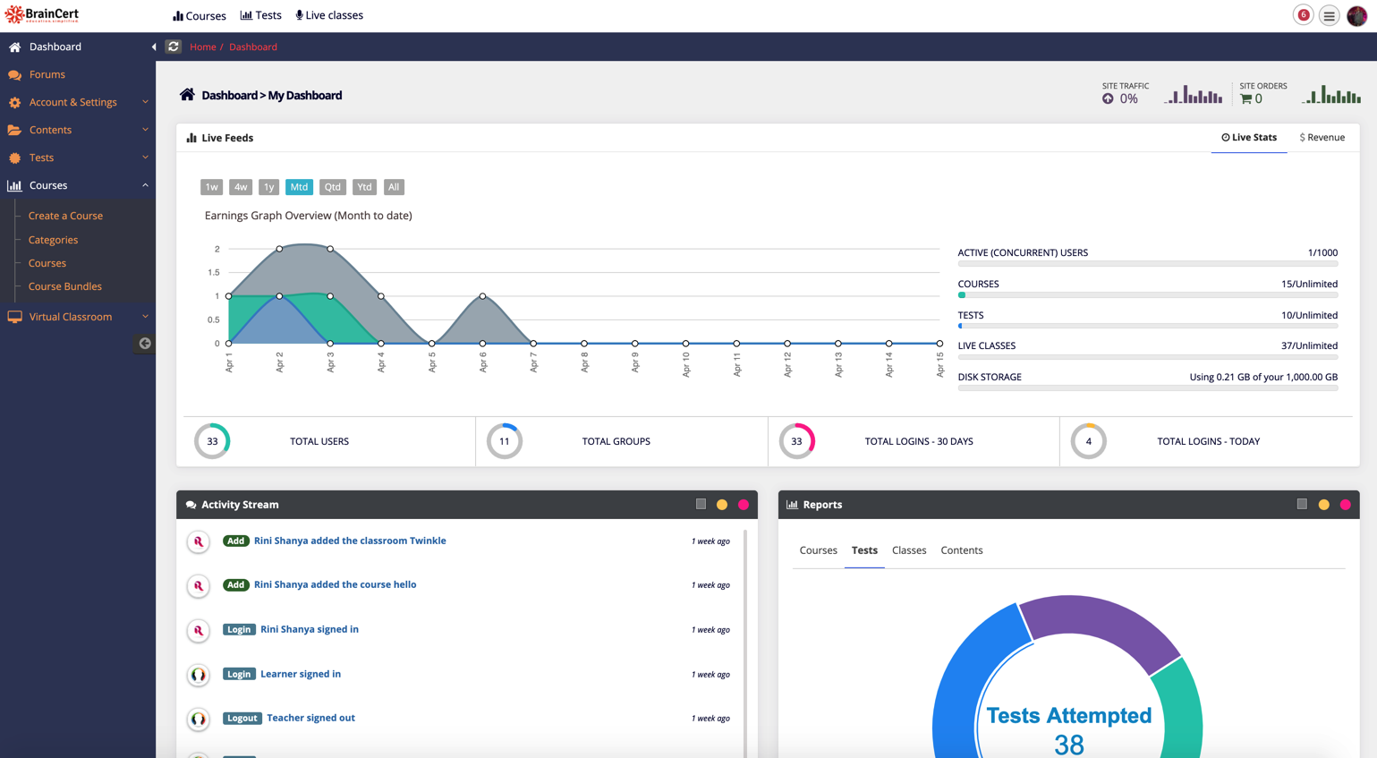1377x758 pixels.
Task: Open the notifications icon showing 6 alerts
Action: [x=1303, y=15]
